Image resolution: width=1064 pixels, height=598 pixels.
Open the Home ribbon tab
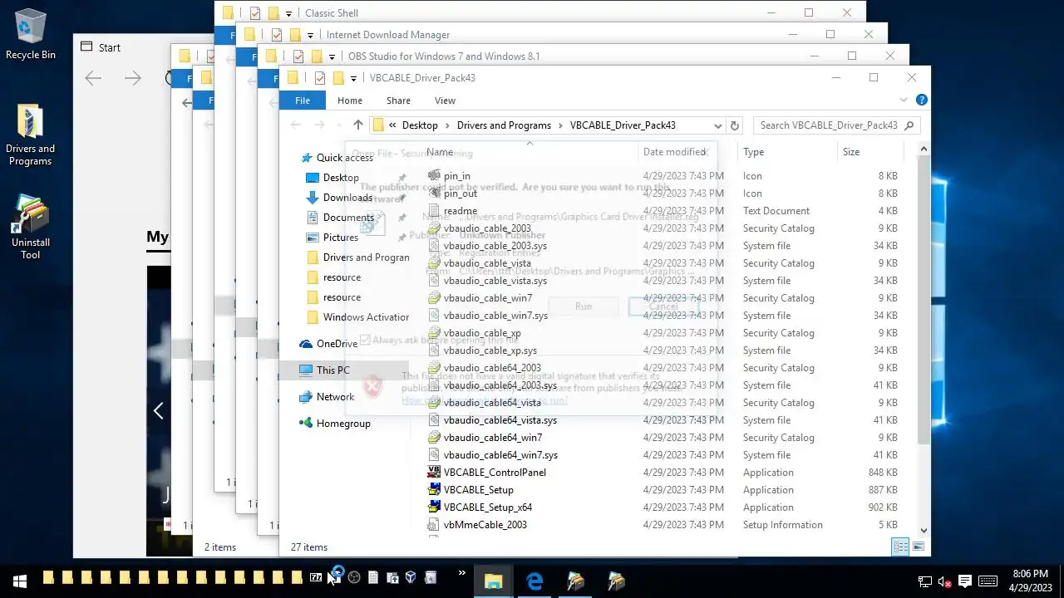(x=350, y=100)
